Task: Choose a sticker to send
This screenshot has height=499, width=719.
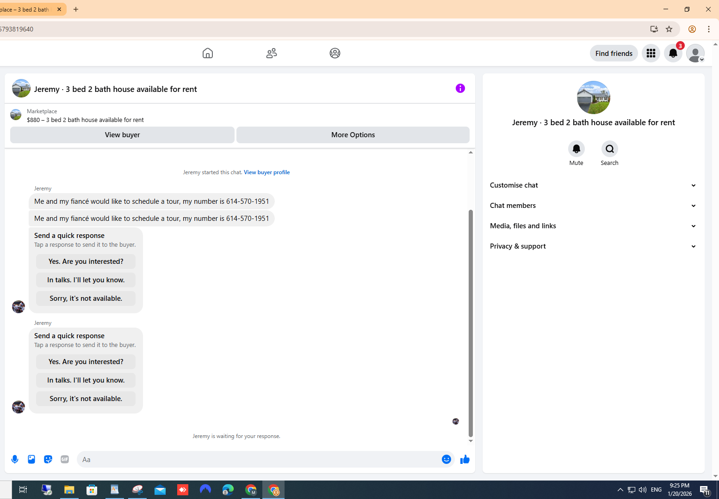Action: (48, 459)
